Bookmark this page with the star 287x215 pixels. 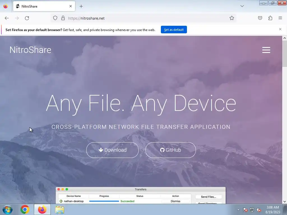(x=232, y=18)
